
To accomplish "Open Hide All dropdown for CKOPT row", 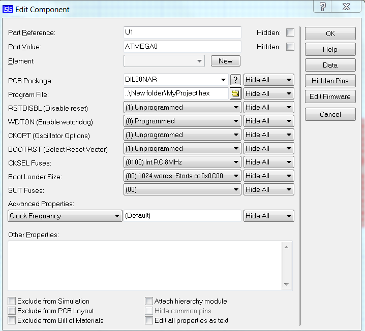I will [x=268, y=135].
